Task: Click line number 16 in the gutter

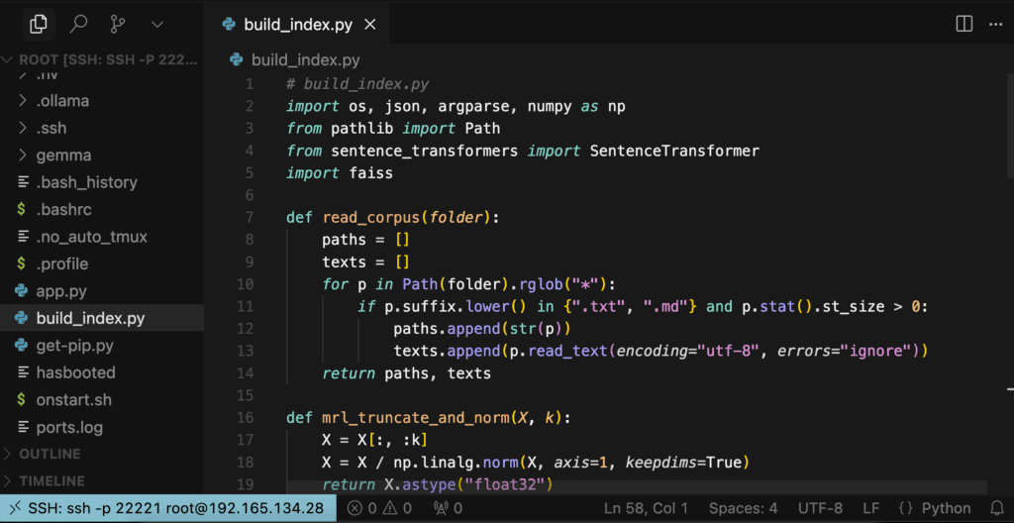Action: pos(246,418)
